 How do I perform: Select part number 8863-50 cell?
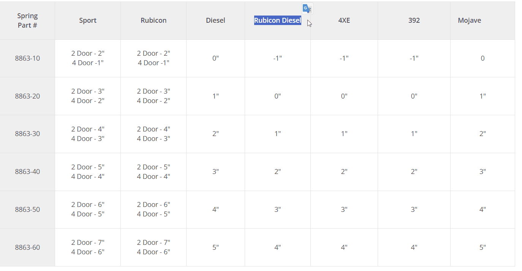(x=27, y=210)
